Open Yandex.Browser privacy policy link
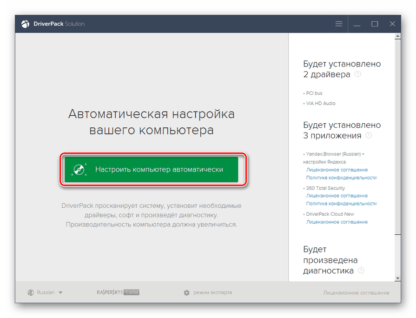The width and height of the screenshot is (416, 318). (x=343, y=178)
